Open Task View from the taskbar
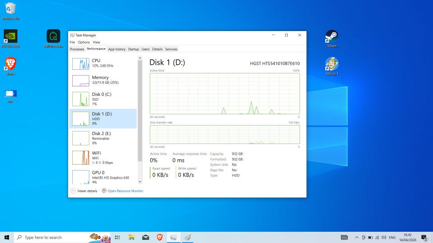Screen dimensions: 433x243 coord(117,237)
